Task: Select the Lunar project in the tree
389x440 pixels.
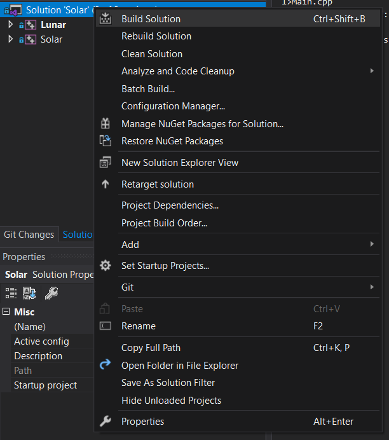Action: click(53, 25)
